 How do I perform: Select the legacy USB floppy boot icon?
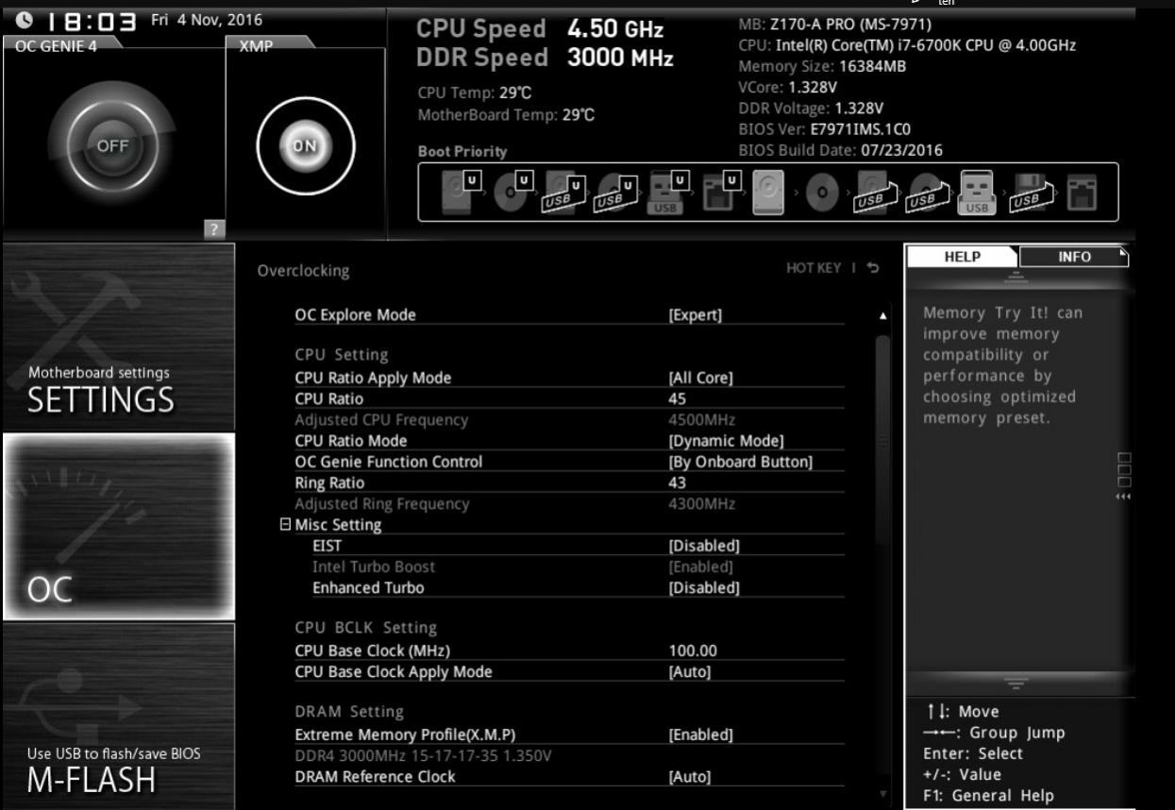click(x=1030, y=193)
